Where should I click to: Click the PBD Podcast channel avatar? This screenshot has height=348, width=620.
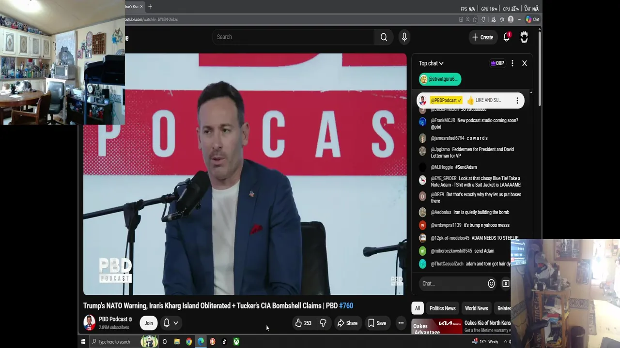(89, 322)
